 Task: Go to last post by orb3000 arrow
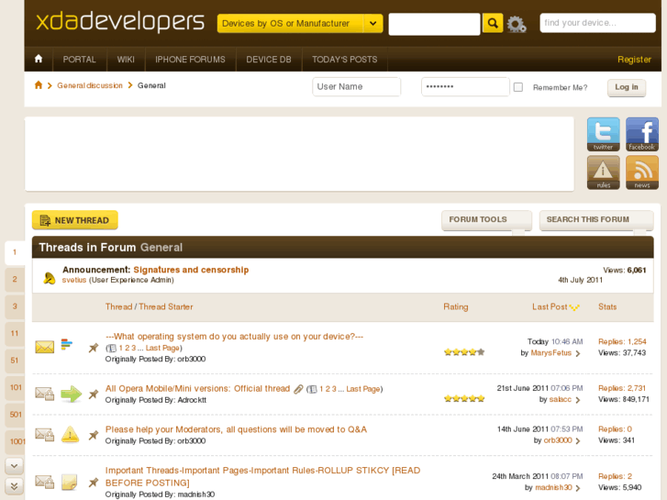pos(578,441)
